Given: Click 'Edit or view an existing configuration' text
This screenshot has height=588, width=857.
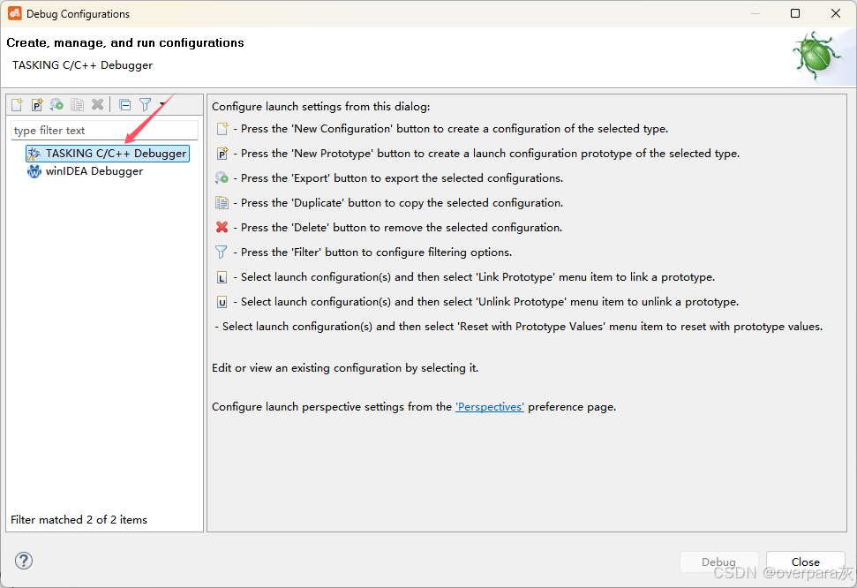Looking at the screenshot, I should click(x=345, y=368).
